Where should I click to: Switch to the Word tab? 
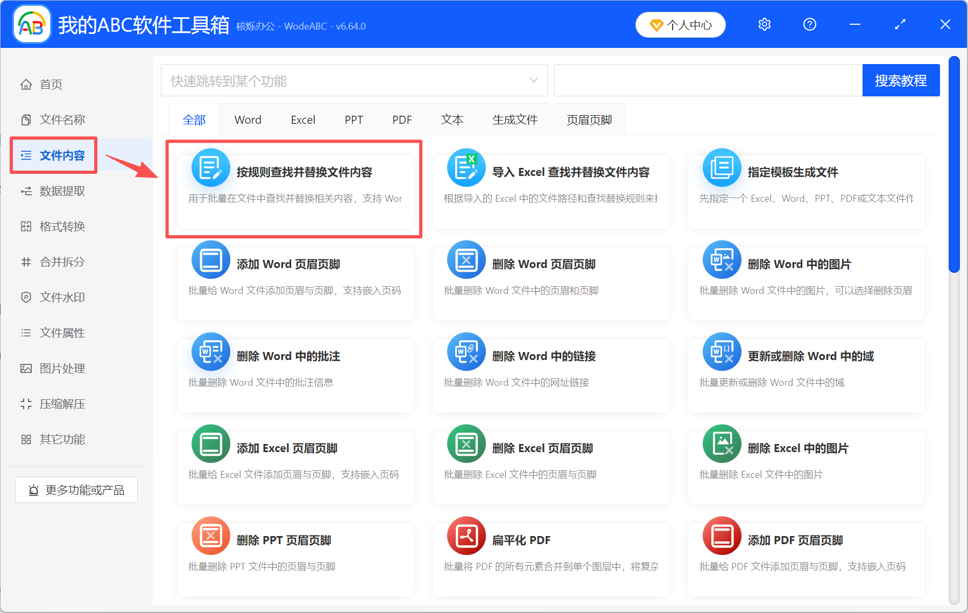coord(248,119)
